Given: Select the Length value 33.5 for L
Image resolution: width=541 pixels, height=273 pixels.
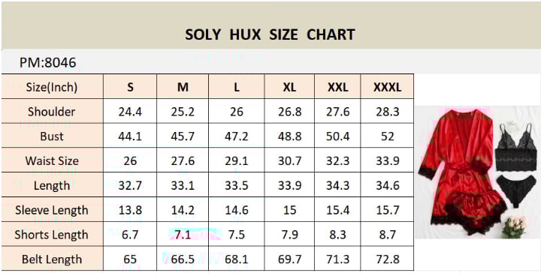Looking at the screenshot, I should coord(237,185).
